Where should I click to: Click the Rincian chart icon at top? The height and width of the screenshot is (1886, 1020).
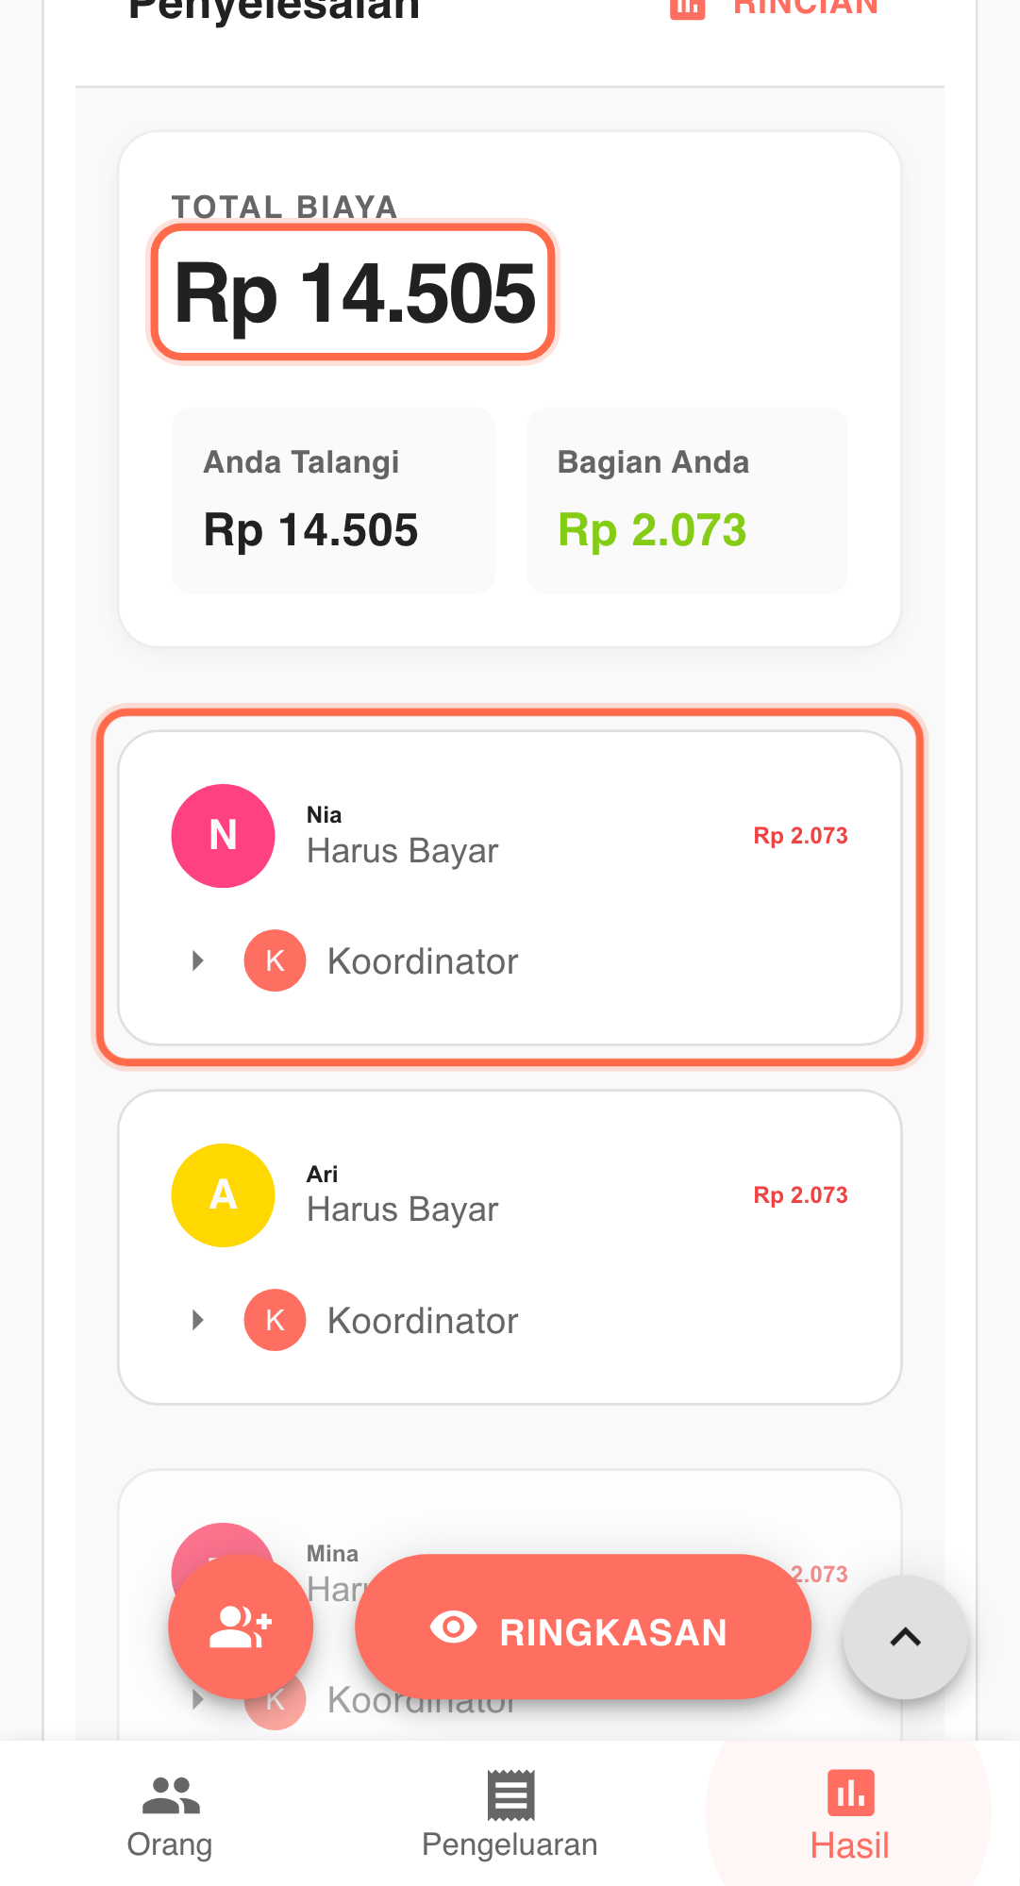pyautogui.click(x=687, y=8)
